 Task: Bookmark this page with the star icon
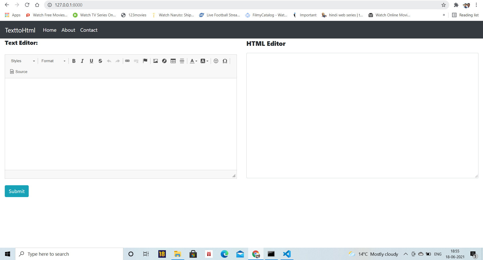(x=443, y=5)
